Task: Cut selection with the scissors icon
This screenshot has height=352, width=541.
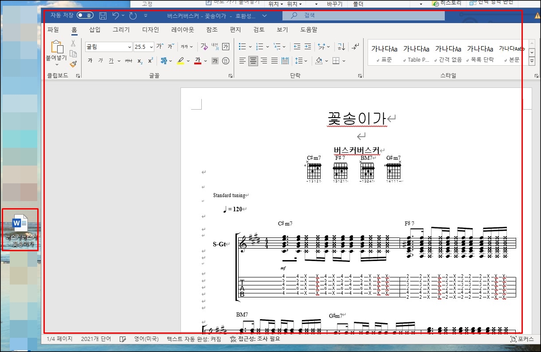Action: [73, 43]
